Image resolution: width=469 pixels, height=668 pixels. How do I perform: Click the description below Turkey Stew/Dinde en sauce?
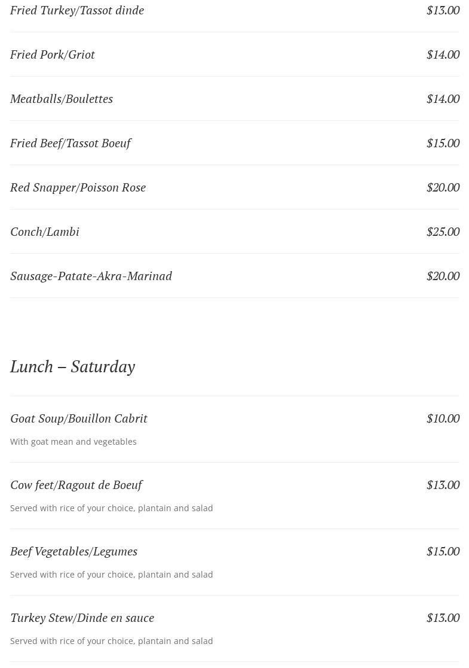[111, 641]
